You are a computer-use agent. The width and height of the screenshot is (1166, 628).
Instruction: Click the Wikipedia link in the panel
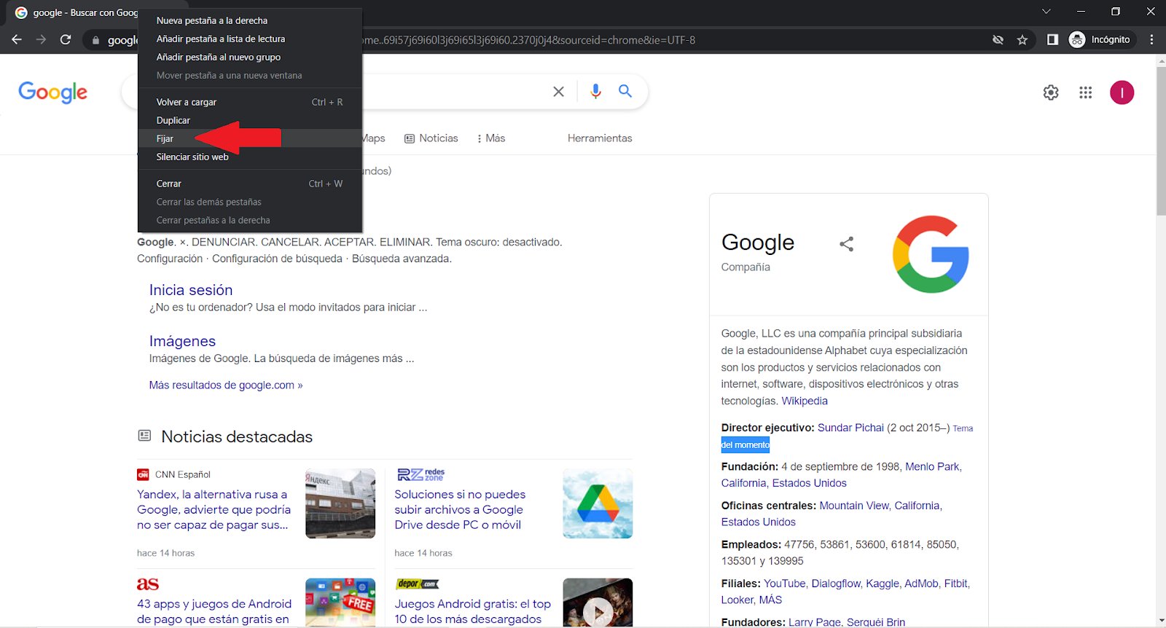(805, 401)
